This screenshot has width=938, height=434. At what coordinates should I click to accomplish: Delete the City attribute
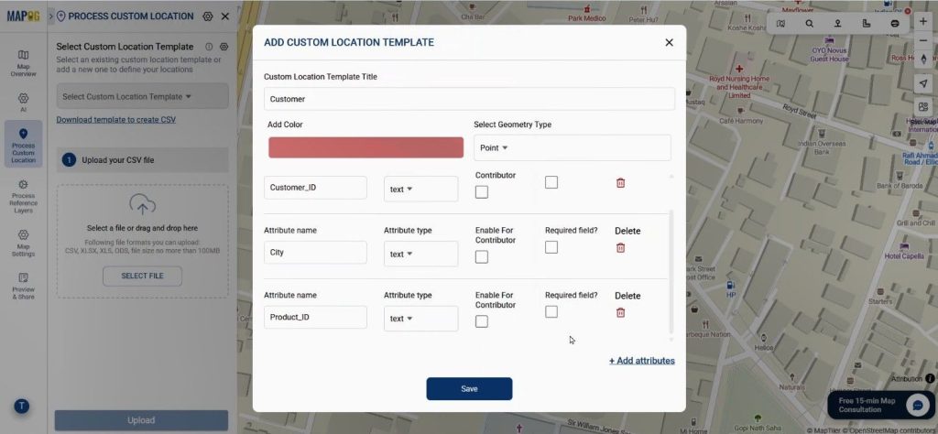tap(620, 247)
